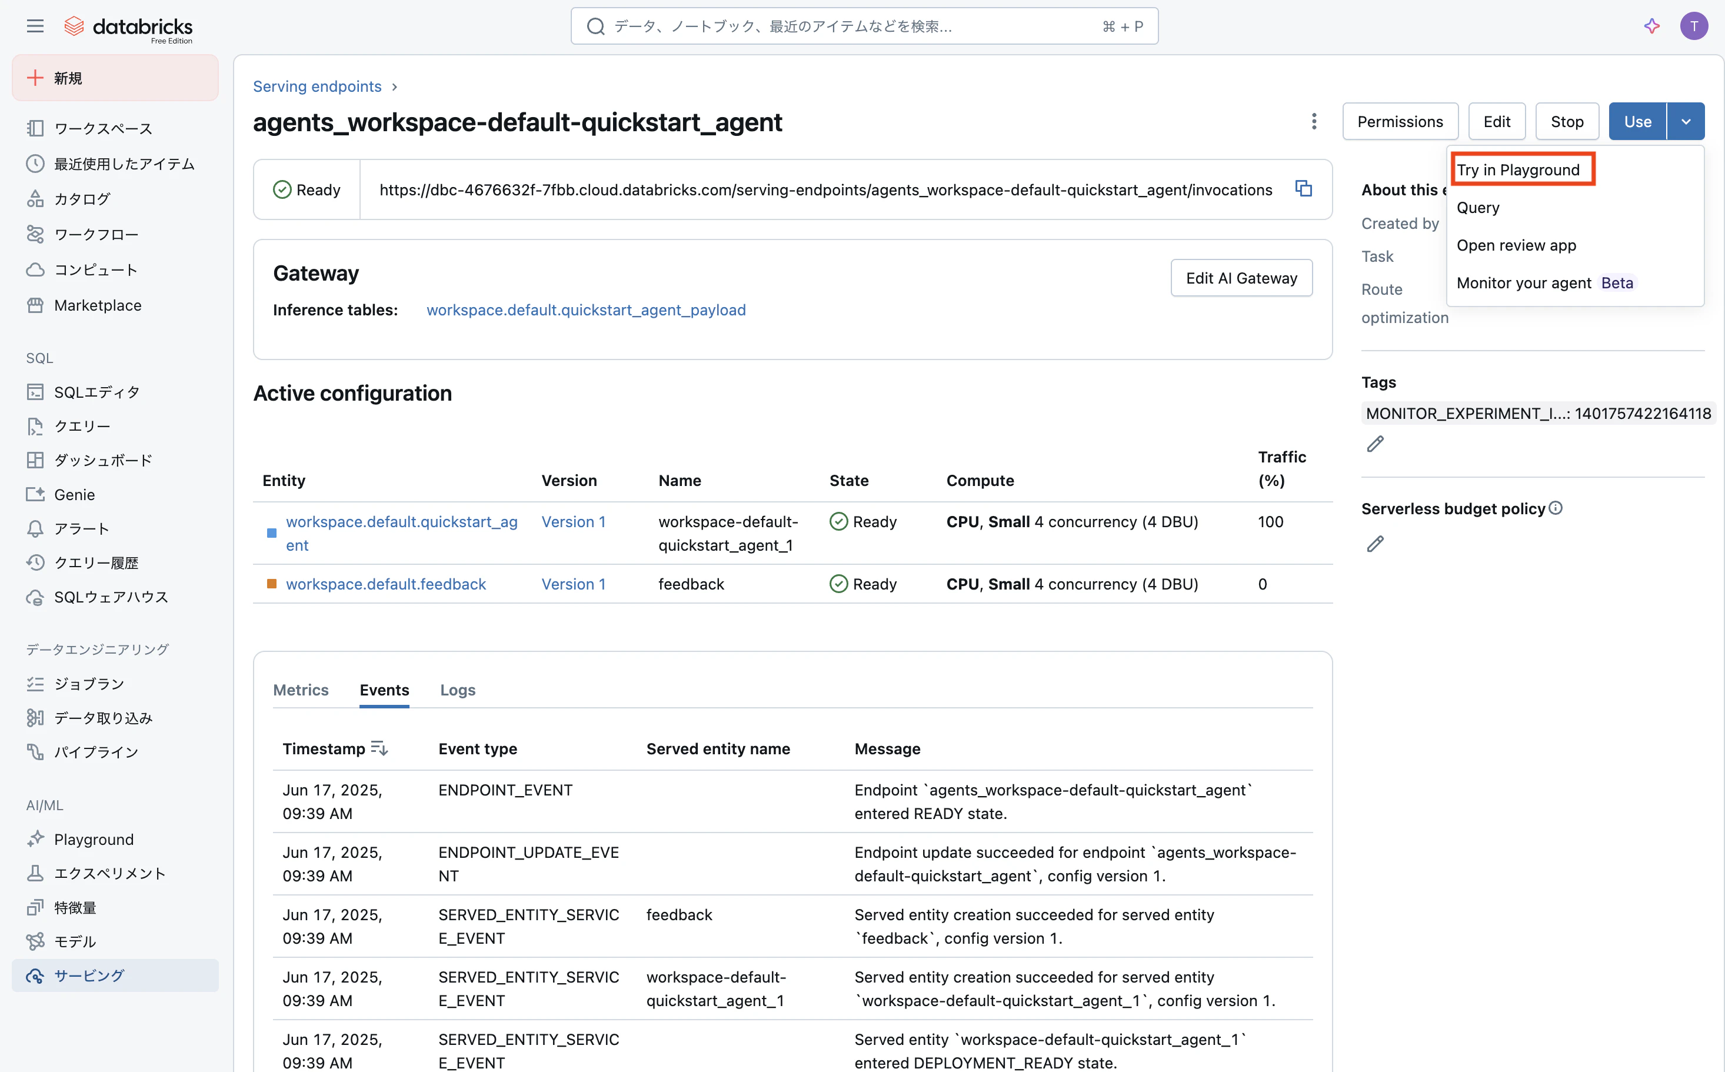Open Version 1 of quickstart_agent

pos(574,522)
